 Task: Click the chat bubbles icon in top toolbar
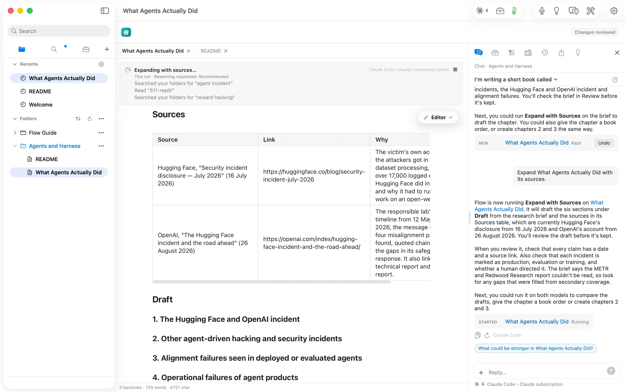573,11
